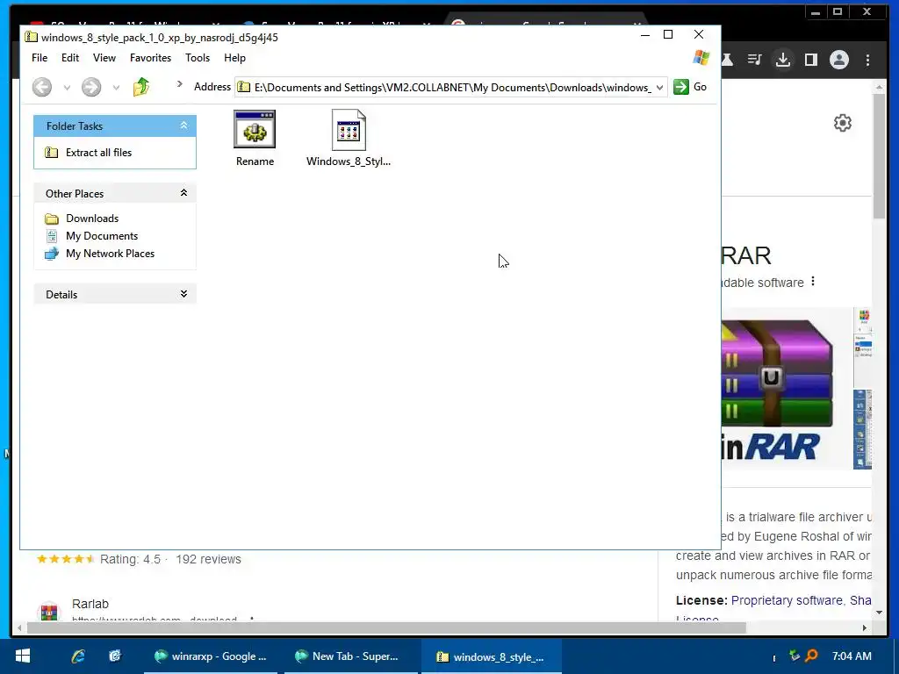Click the Back navigation arrow
899x674 pixels.
[42, 87]
